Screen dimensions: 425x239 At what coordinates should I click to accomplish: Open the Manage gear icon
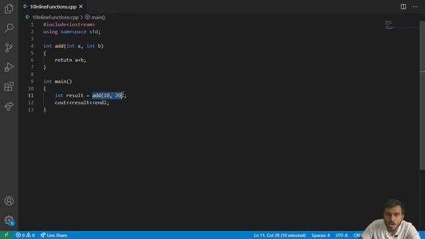(9, 220)
